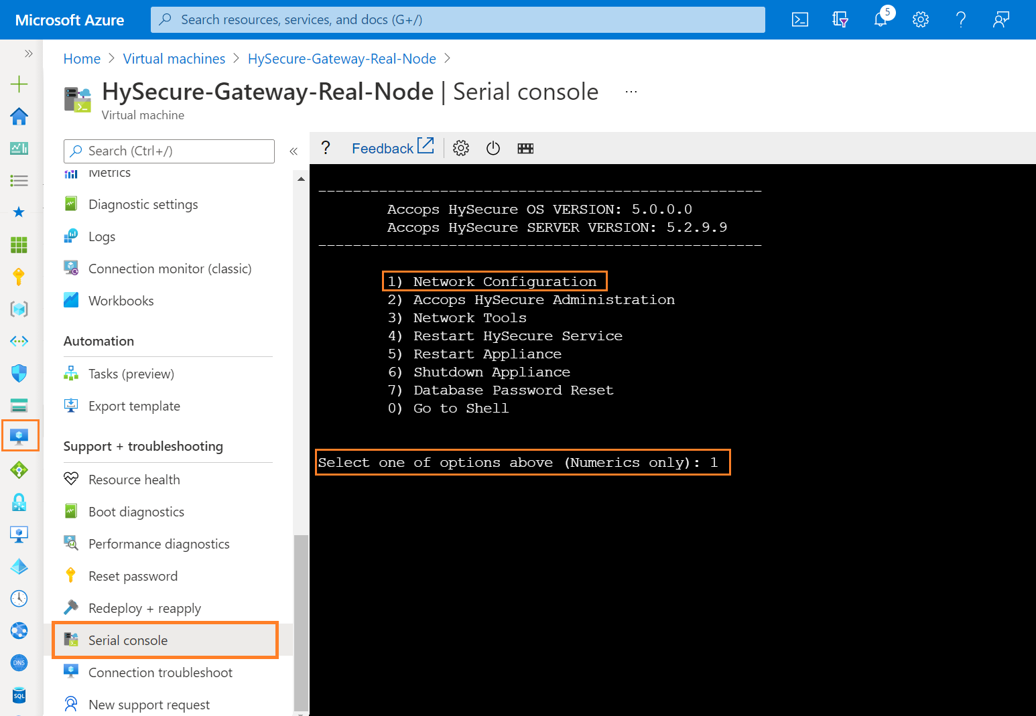Click the resource menu scrollbar thumb
Image resolution: width=1036 pixels, height=716 pixels.
(301, 622)
